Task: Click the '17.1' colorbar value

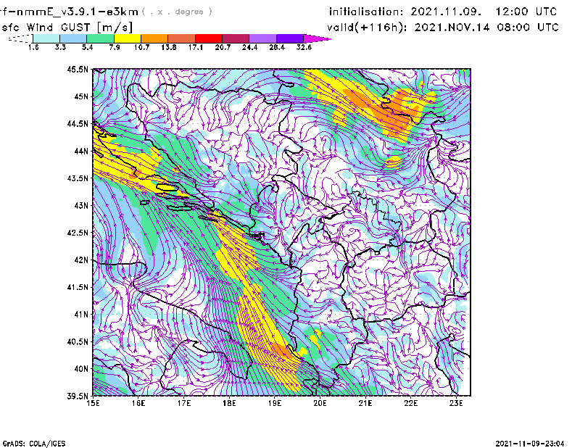Action: click(x=196, y=47)
